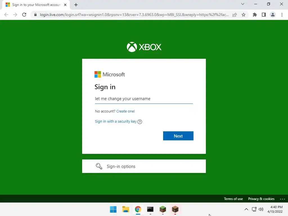Open the Chrome profile avatar

(x=273, y=15)
